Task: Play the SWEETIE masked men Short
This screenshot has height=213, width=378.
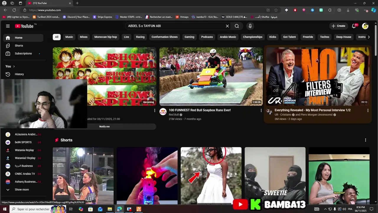Action: coord(275,176)
